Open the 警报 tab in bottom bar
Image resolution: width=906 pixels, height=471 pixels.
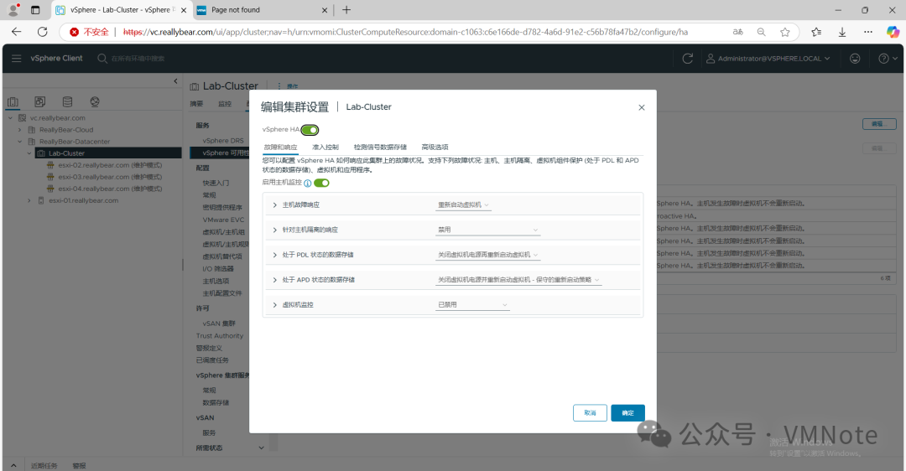(x=79, y=466)
